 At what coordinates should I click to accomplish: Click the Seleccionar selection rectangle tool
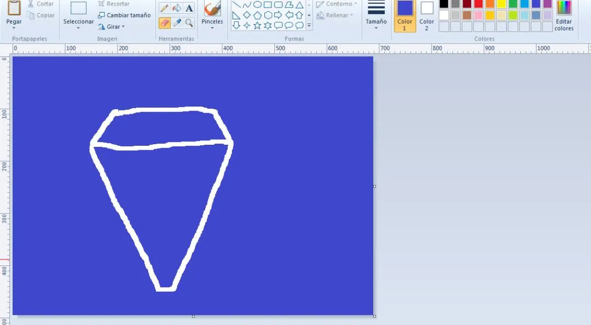coord(78,8)
